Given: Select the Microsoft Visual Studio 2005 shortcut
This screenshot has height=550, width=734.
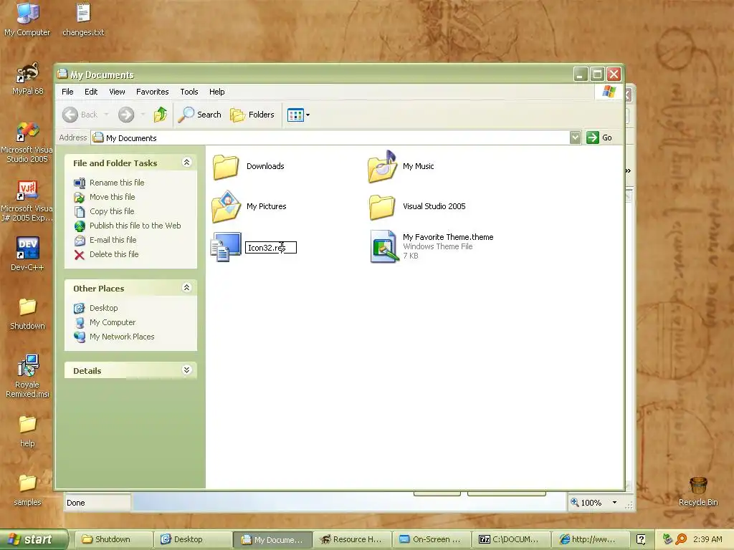Looking at the screenshot, I should coord(27,143).
